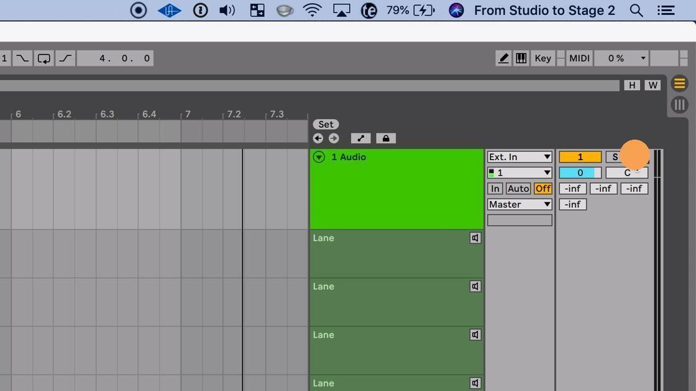
Task: Switch to Session View with the vertical-lines icon
Action: click(x=679, y=104)
